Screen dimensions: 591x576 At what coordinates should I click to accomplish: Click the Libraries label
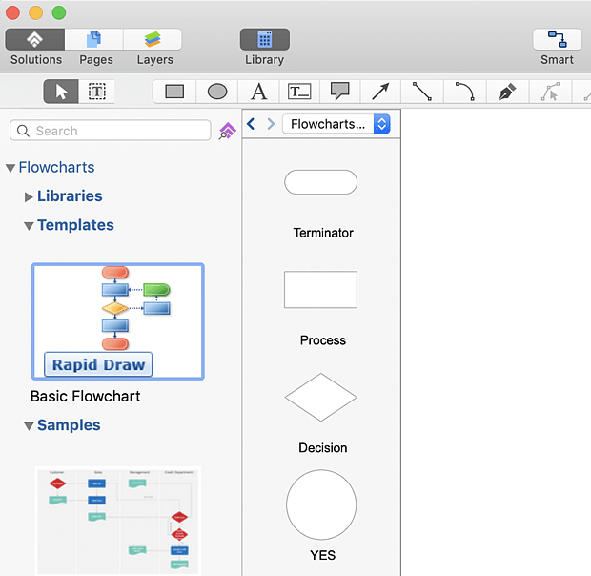tap(70, 196)
